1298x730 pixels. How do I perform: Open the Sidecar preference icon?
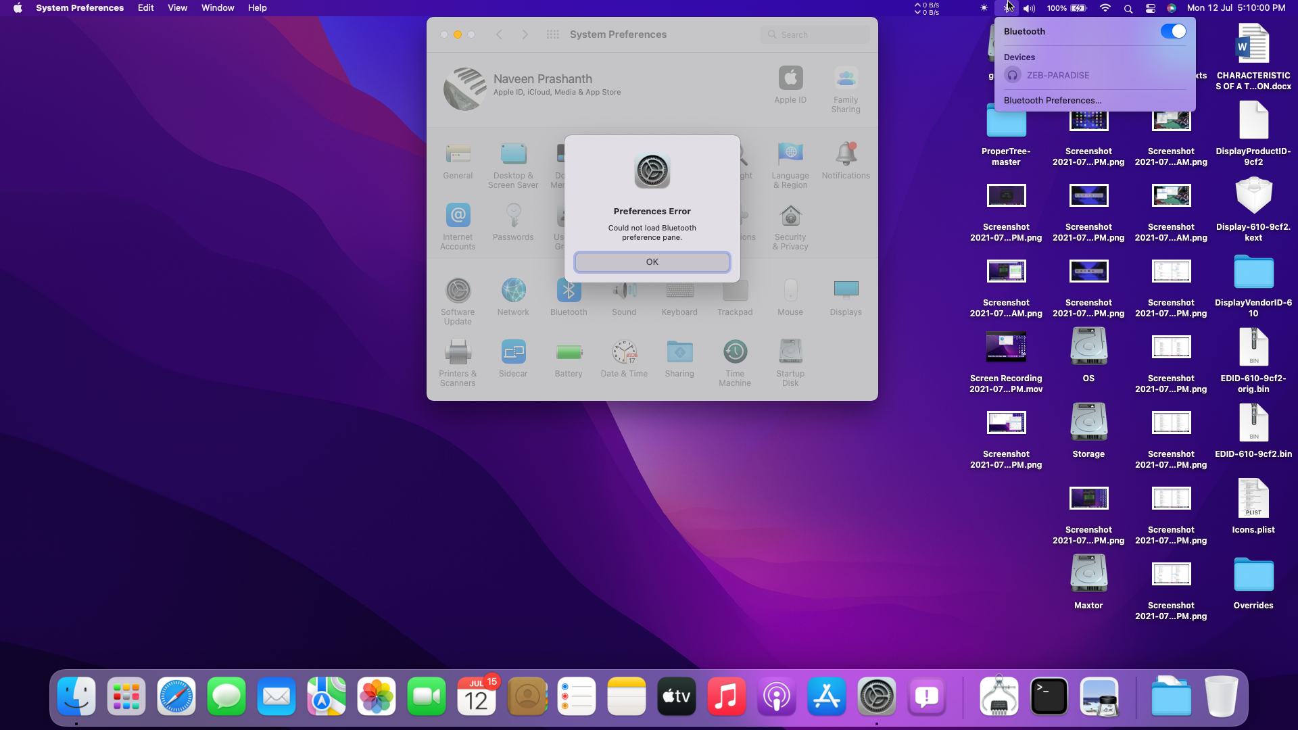click(513, 353)
